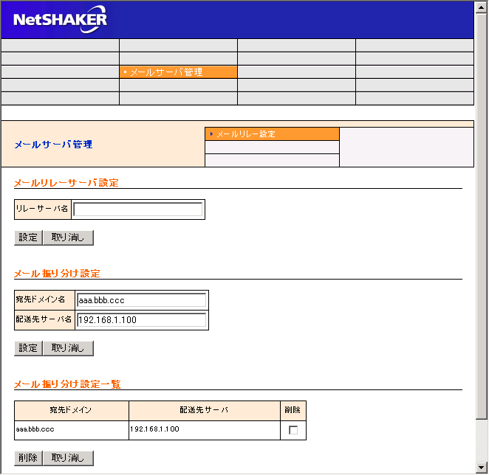This screenshot has height=475, width=489.
Task: Click the 配送先サーバ名 field containing 192.168.1.100
Action: 141,320
